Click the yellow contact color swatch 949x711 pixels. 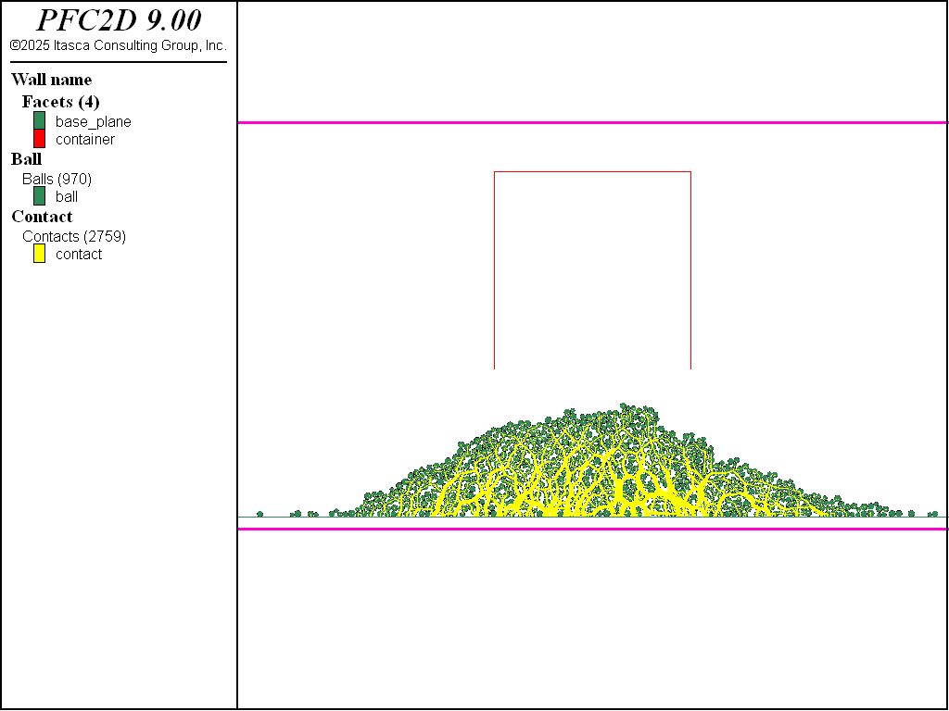click(x=39, y=254)
